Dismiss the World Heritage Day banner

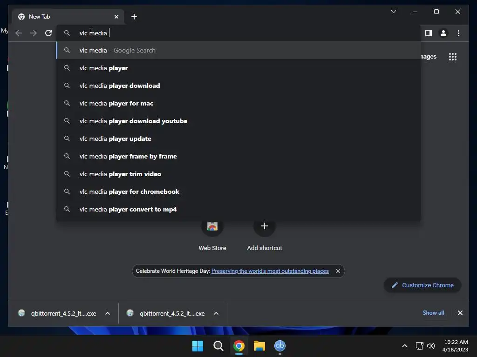(338, 271)
